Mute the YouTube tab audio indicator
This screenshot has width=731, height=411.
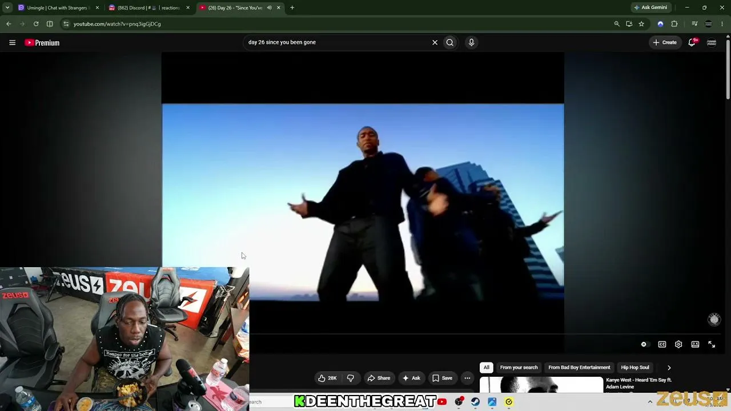coord(269,7)
